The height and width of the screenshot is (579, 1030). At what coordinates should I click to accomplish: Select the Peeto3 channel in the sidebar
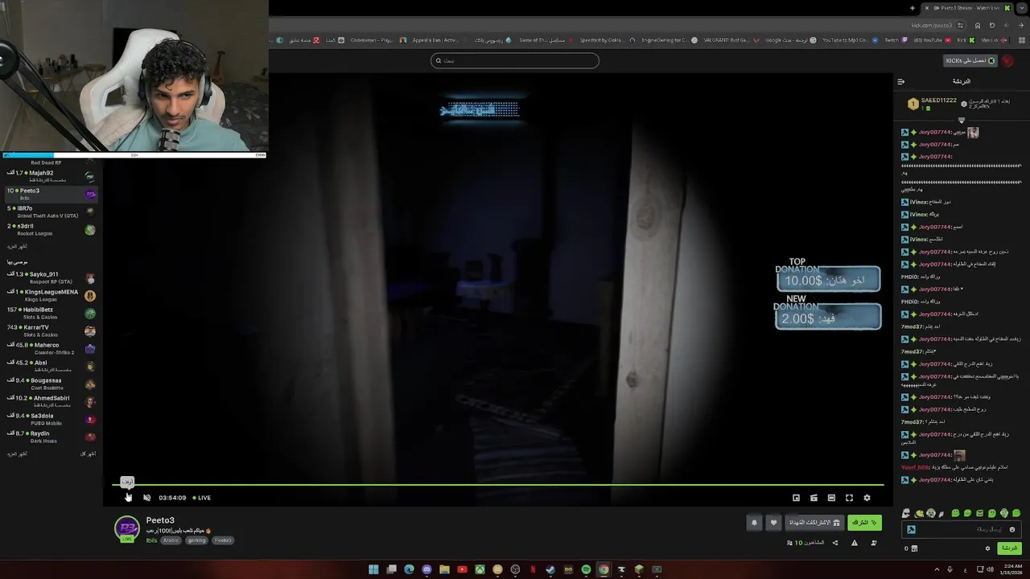51,194
